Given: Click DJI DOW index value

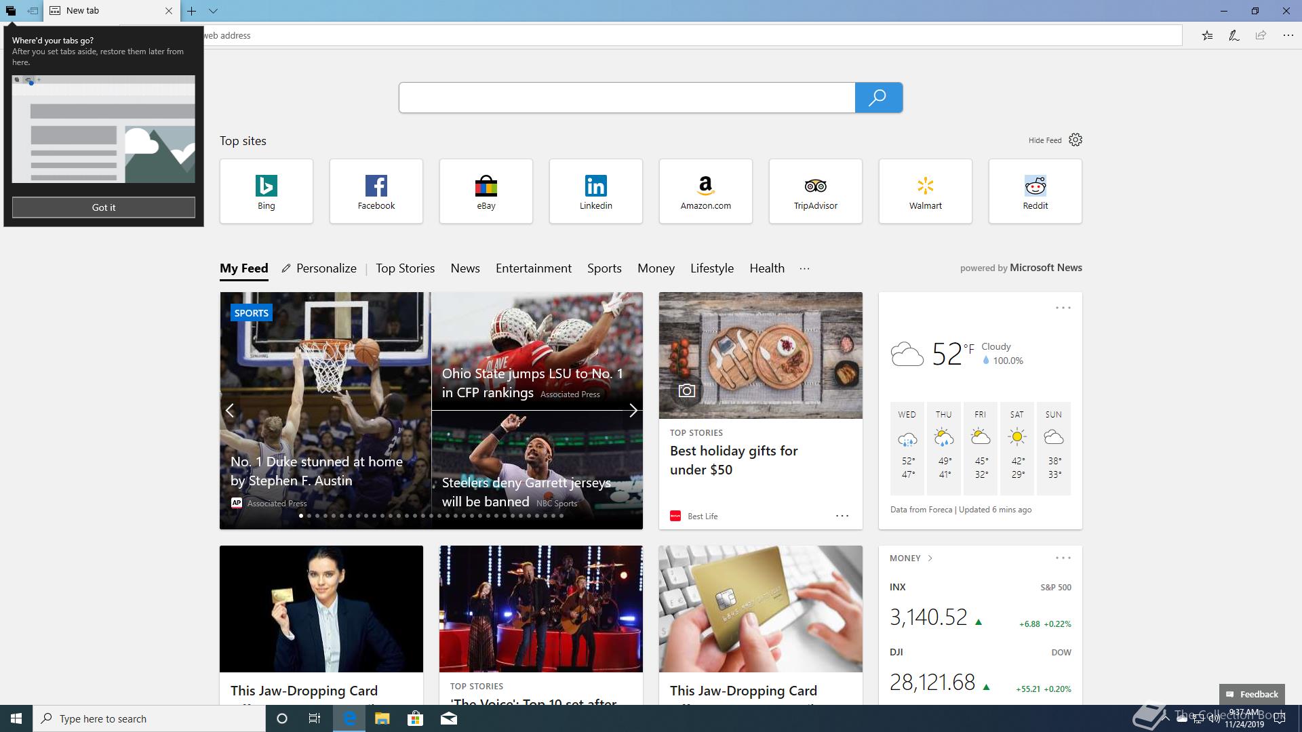Looking at the screenshot, I should 932,682.
